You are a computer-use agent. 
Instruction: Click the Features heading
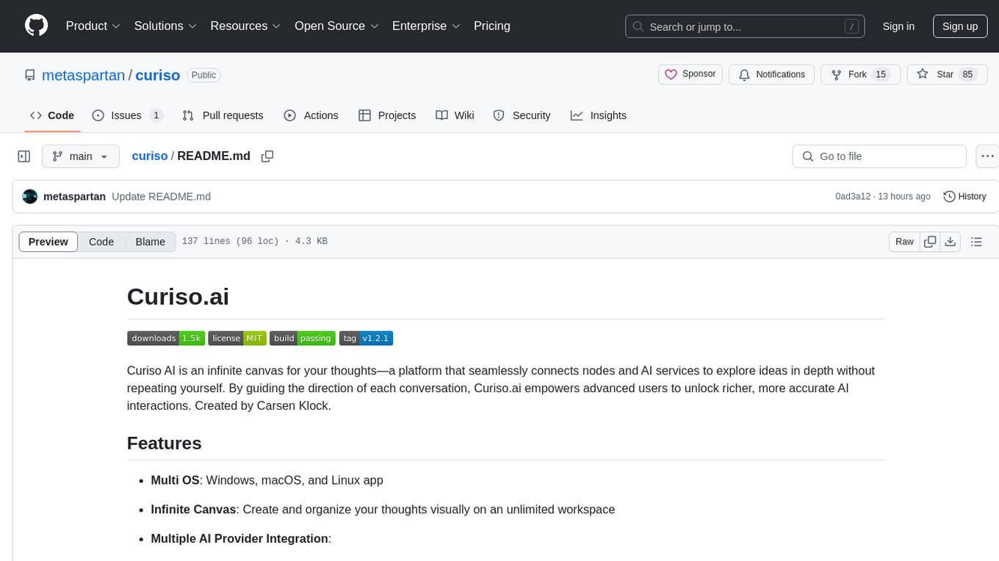click(x=165, y=444)
